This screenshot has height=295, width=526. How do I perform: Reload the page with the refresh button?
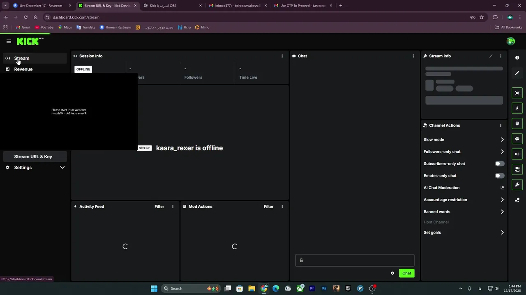tap(25, 17)
